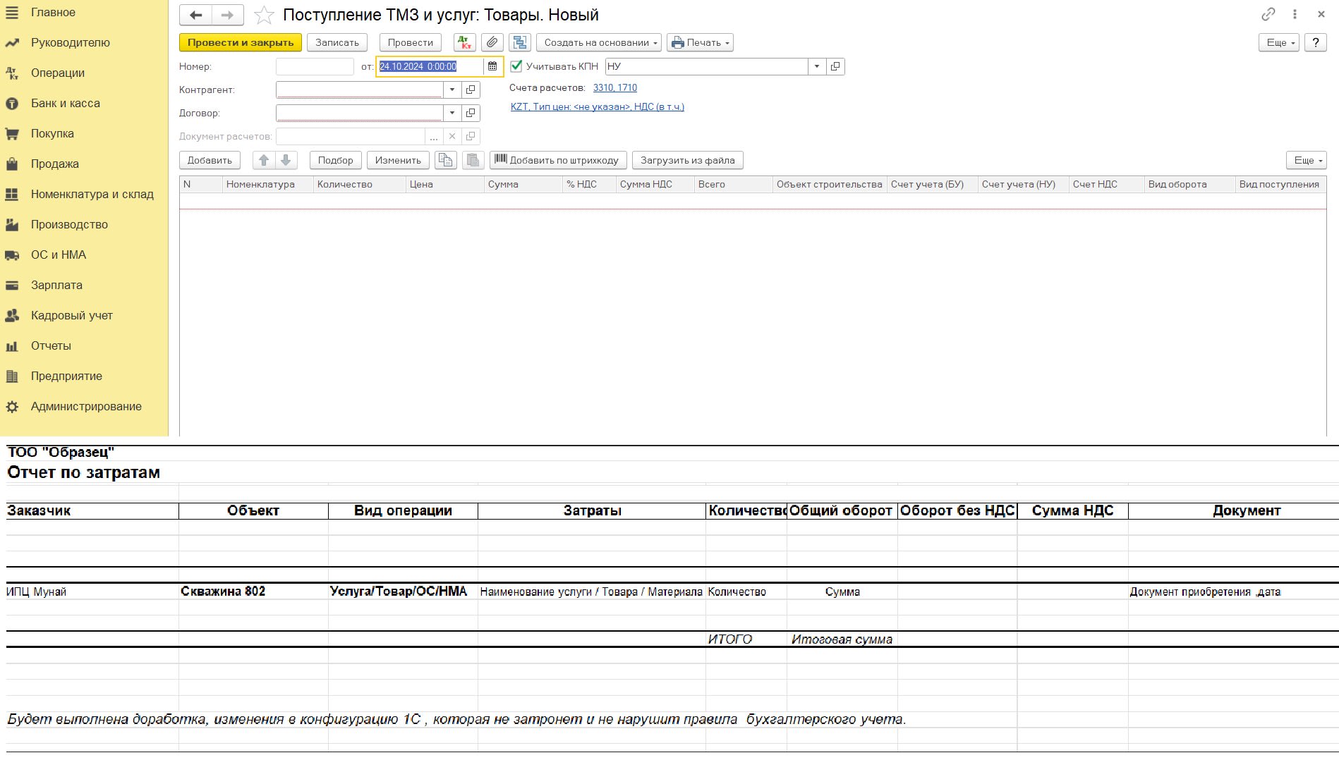This screenshot has height=760, width=1339.
Task: Click Провести и закрыть button
Action: pos(241,42)
